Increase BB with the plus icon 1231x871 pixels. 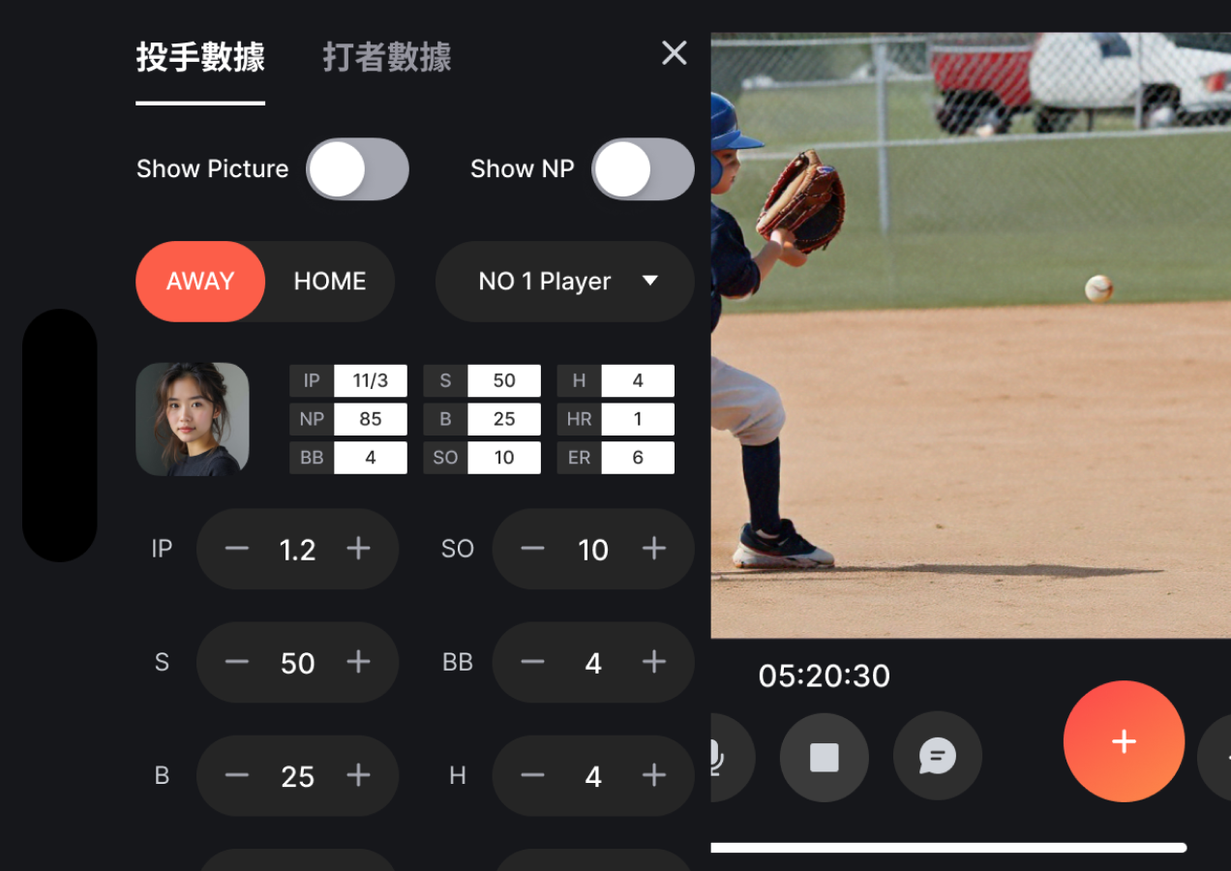[654, 662]
